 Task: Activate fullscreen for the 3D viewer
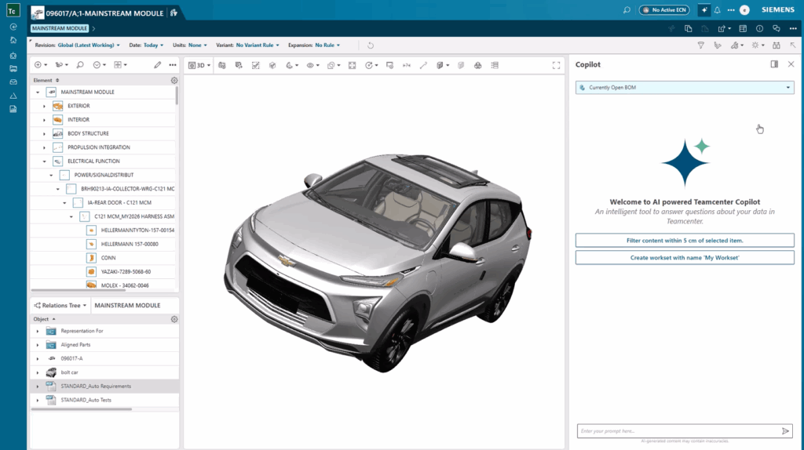tap(556, 65)
